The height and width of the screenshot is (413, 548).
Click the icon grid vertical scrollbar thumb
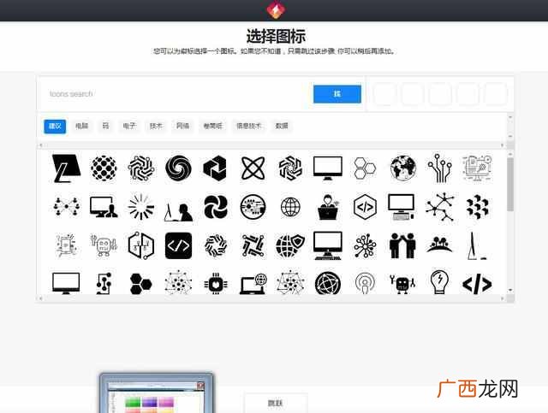510,184
